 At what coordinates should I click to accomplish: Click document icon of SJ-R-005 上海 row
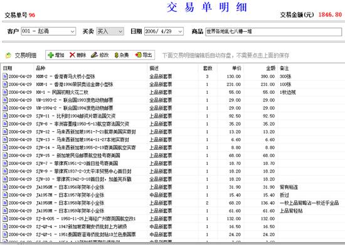[x=5, y=219]
